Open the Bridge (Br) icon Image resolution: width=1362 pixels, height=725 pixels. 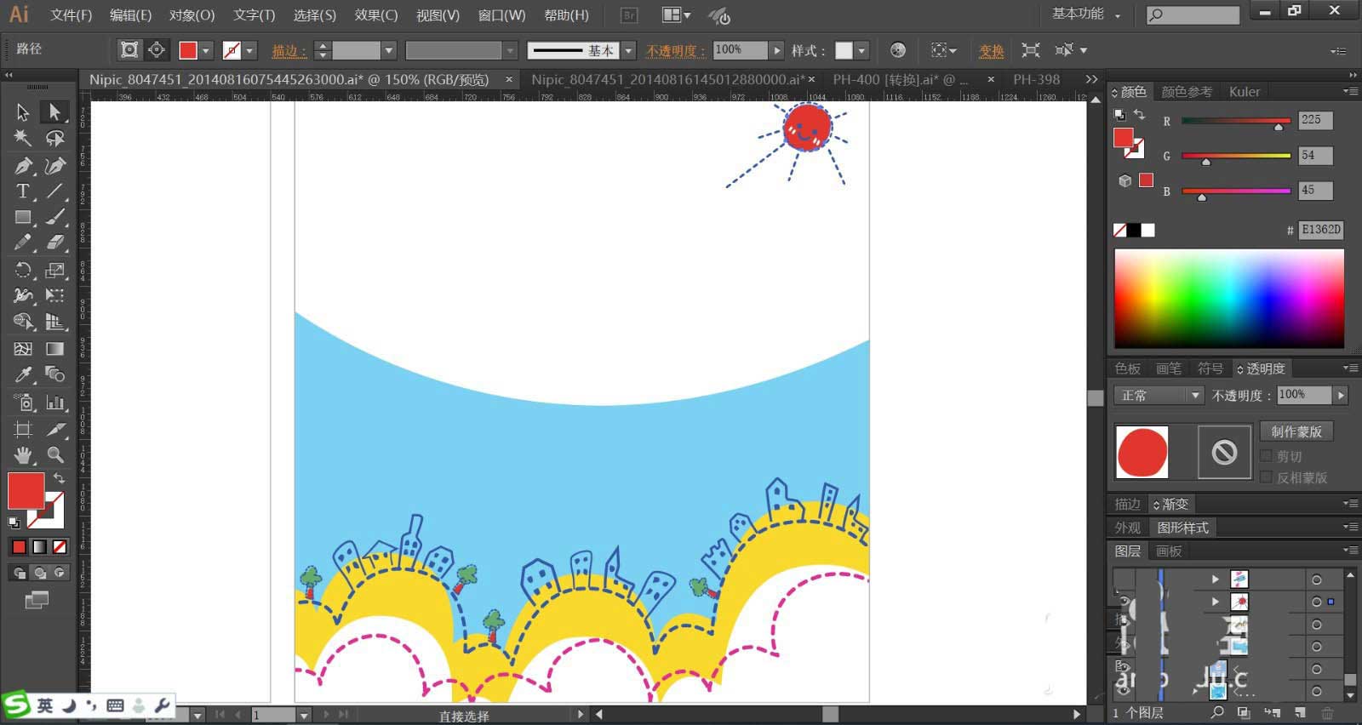tap(629, 15)
